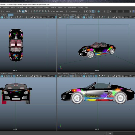Screen dimensions: 135x135
Task: Click gamma icon in persp panel
Action: [x=131, y=17]
